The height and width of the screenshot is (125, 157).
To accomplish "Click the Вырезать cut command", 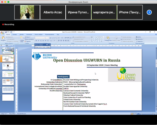I will [10, 37].
